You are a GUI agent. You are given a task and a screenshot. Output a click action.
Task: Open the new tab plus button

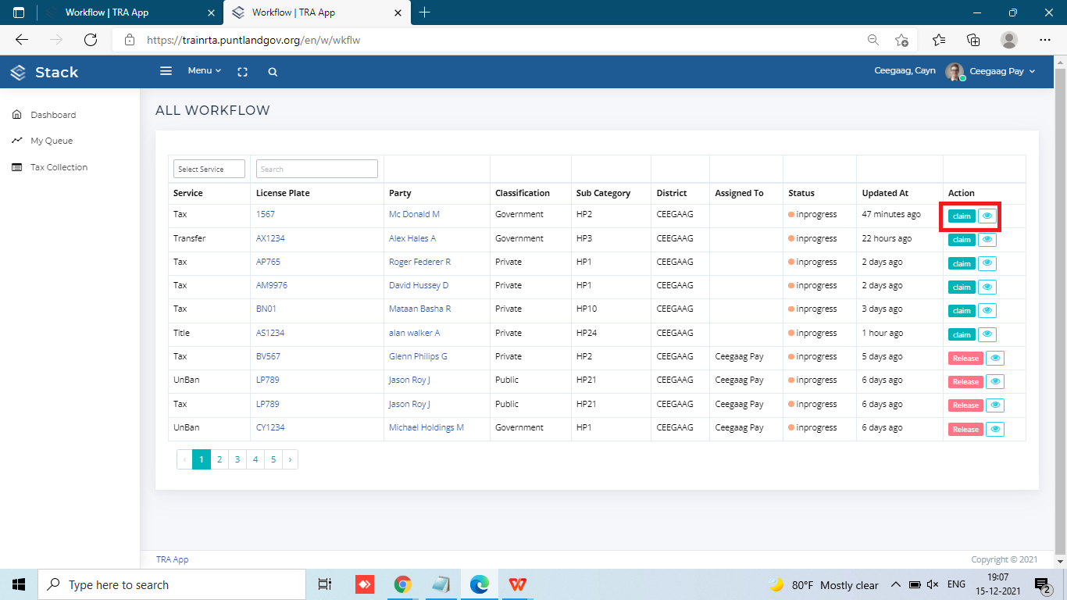(424, 12)
